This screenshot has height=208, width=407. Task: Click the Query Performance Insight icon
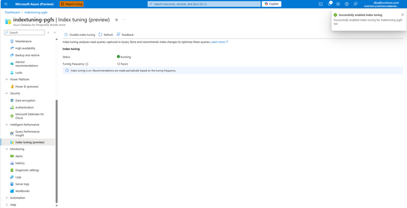pyautogui.click(x=12, y=133)
